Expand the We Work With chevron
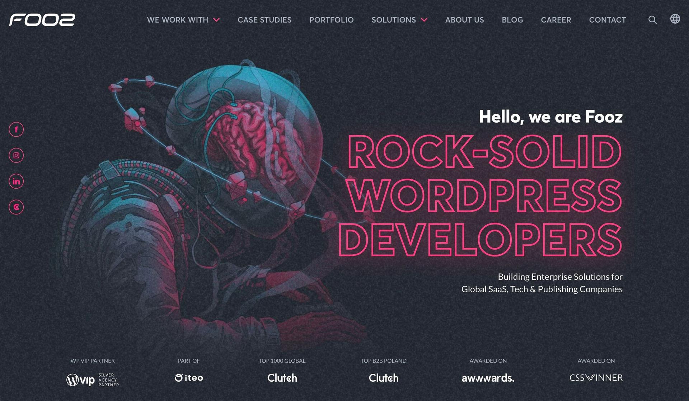The image size is (689, 401). coord(216,20)
